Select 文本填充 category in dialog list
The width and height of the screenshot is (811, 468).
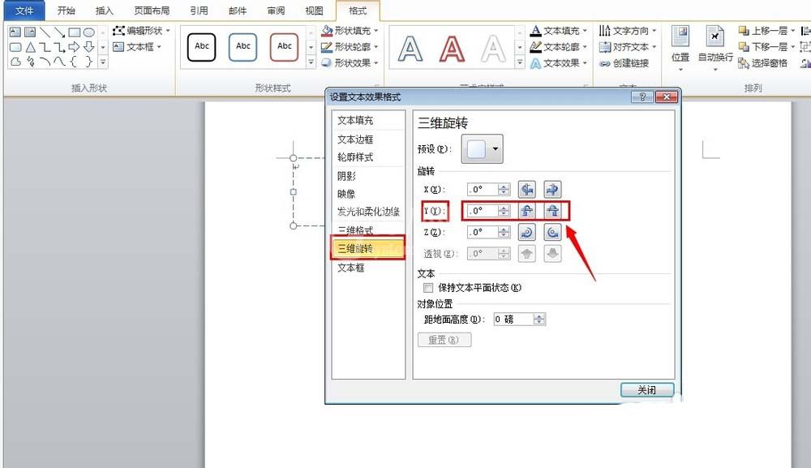(367, 120)
